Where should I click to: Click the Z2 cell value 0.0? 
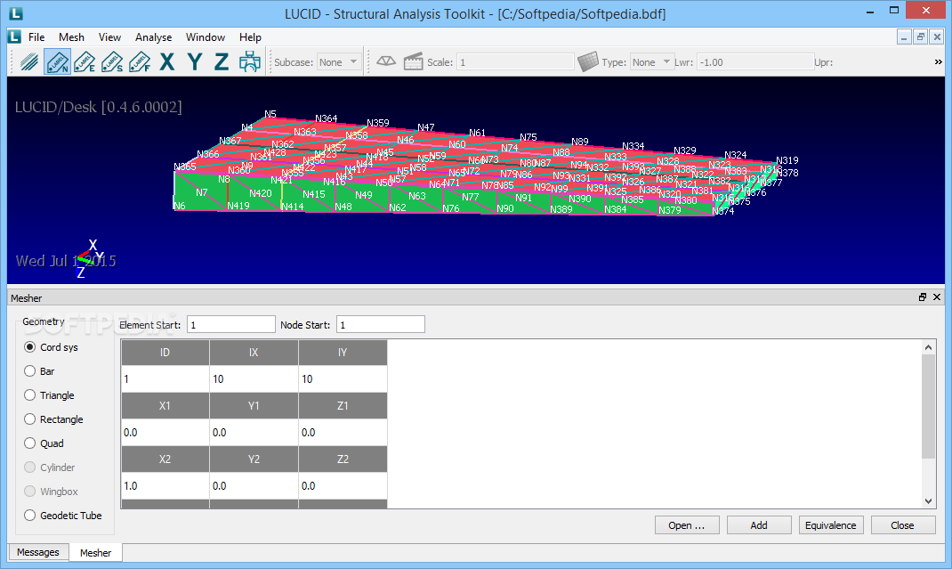[x=343, y=485]
